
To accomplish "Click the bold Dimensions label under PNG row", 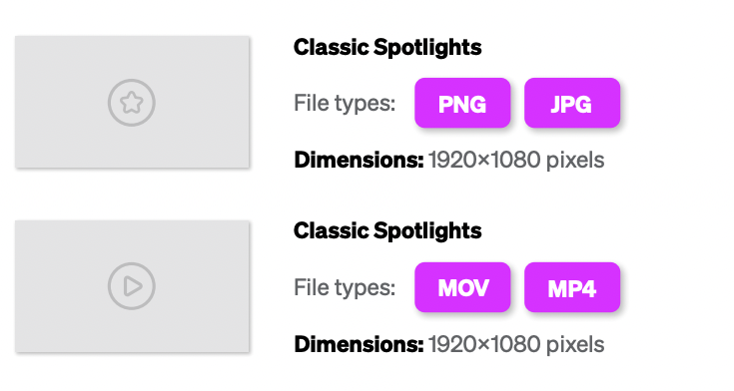I will [360, 160].
